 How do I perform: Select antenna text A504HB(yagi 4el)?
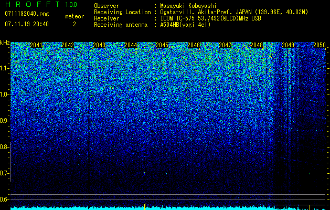click(185, 25)
